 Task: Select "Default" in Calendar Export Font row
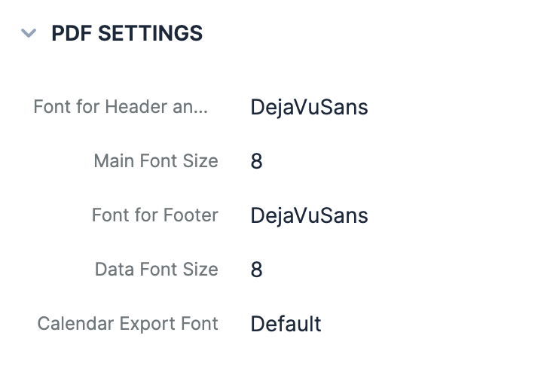click(x=286, y=324)
